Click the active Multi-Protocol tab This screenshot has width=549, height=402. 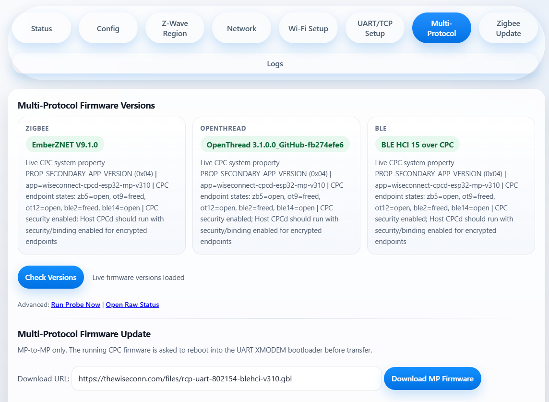442,28
